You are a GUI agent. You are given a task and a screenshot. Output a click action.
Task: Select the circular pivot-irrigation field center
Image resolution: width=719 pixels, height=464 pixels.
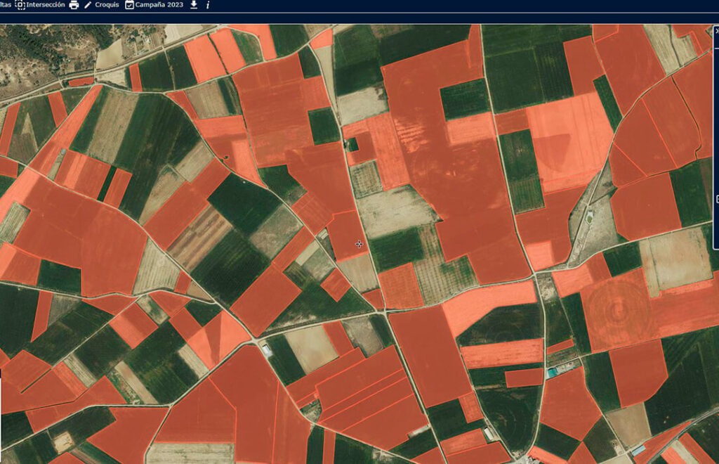pos(616,308)
